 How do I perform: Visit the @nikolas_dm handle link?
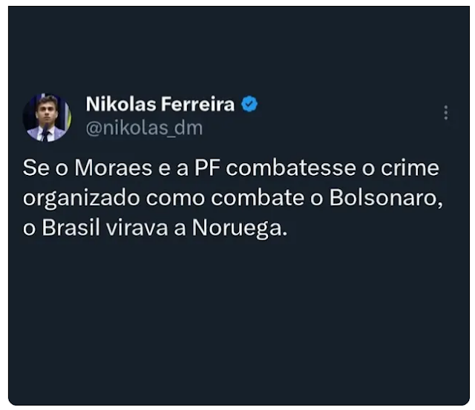click(x=144, y=128)
